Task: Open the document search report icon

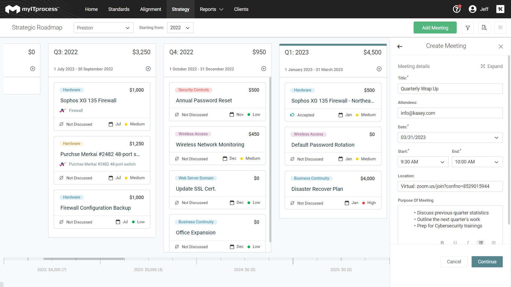Action: point(484,28)
